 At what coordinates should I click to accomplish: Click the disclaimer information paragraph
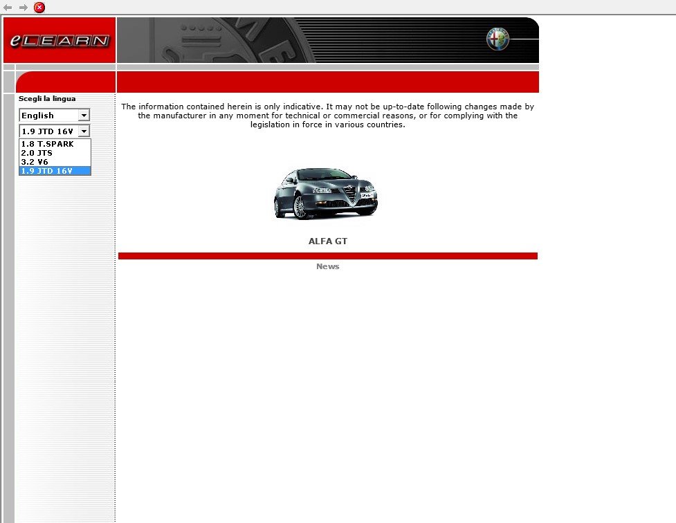328,116
